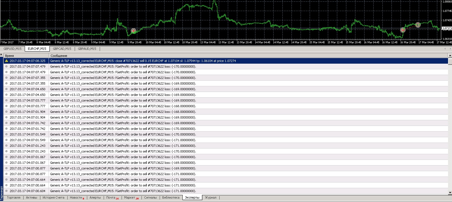Open GBPAUD,M15 chart tab
This screenshot has width=452, height=202.
point(87,49)
